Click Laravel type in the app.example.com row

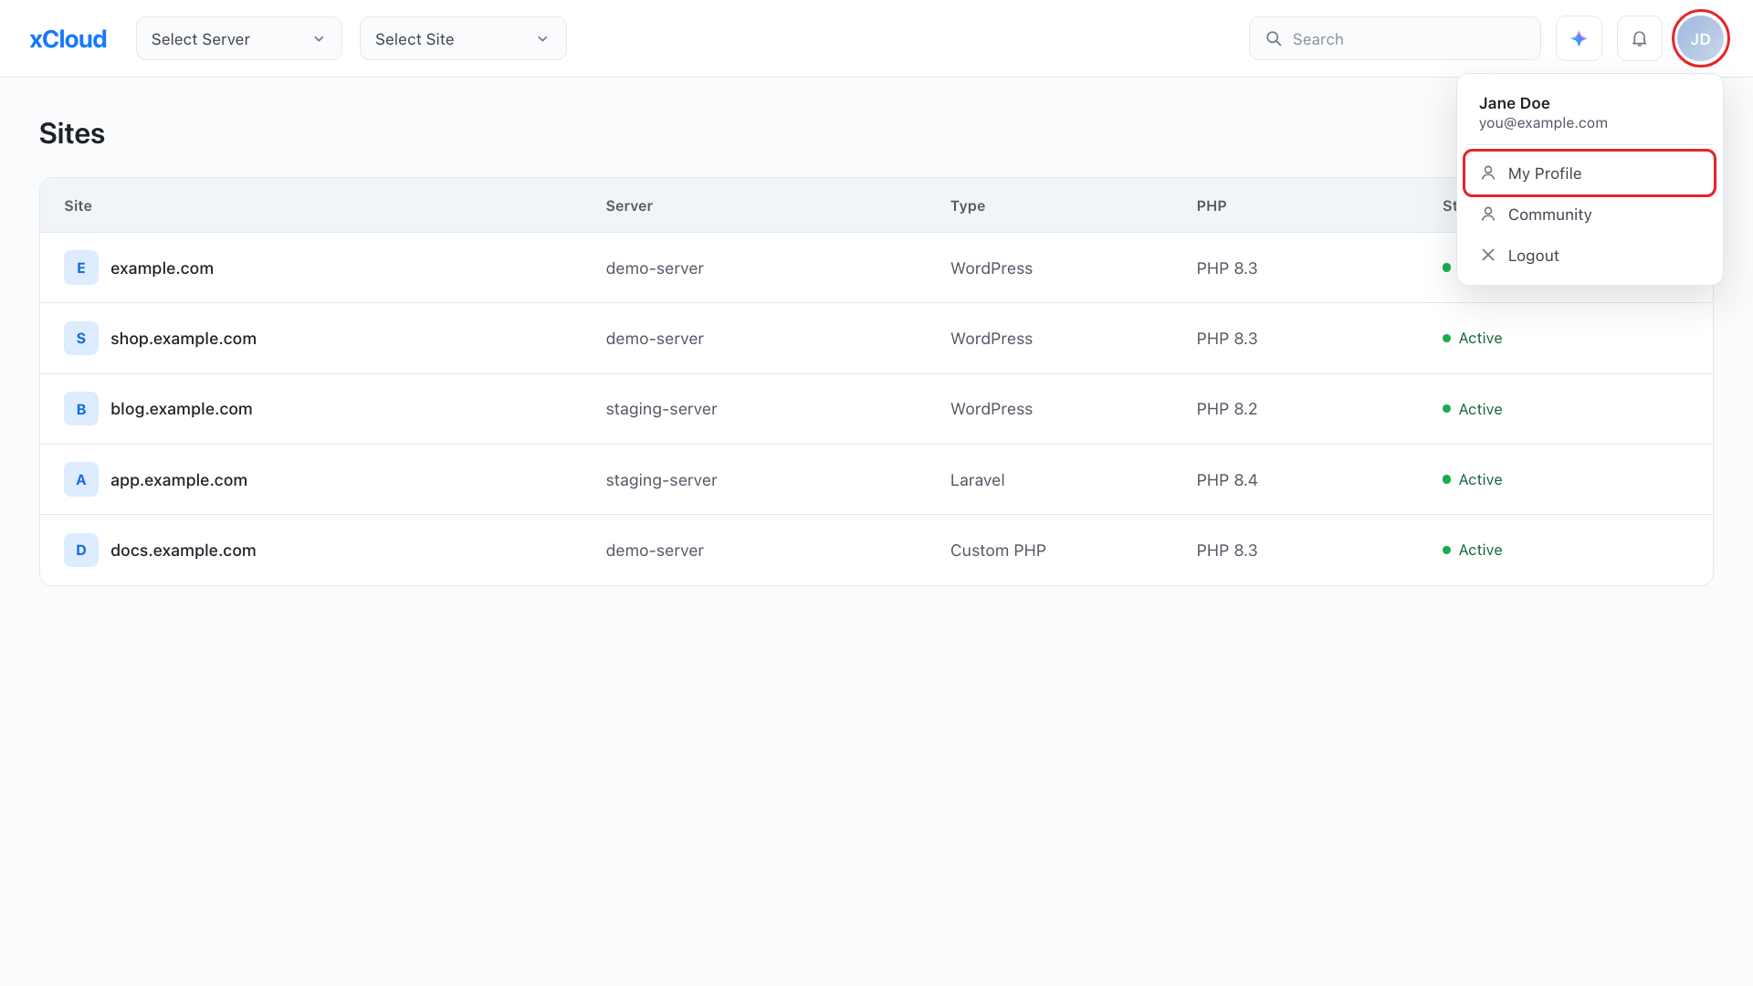(x=977, y=480)
